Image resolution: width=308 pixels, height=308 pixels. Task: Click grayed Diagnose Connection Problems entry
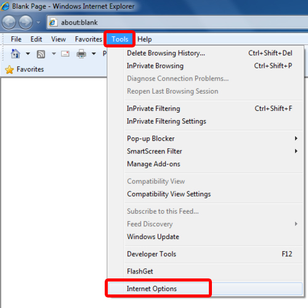[205, 78]
